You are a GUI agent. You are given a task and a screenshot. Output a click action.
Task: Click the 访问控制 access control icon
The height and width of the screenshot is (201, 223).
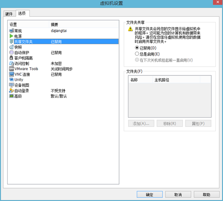[11, 63]
